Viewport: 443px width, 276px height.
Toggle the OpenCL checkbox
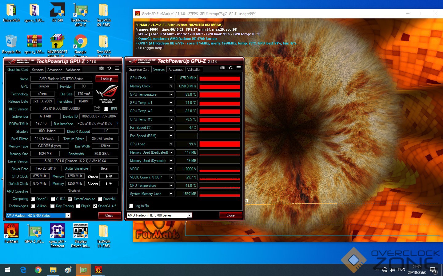33,199
